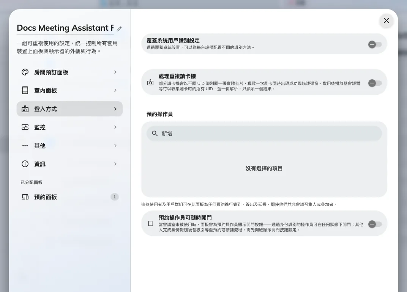The height and width of the screenshot is (292, 407).
Task: Open the 資訊 section
Action: click(x=69, y=164)
